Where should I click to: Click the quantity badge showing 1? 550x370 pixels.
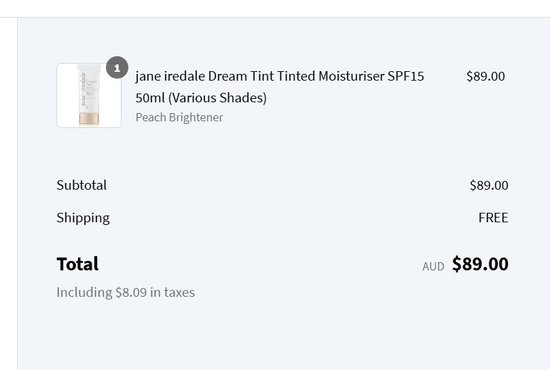tap(117, 68)
